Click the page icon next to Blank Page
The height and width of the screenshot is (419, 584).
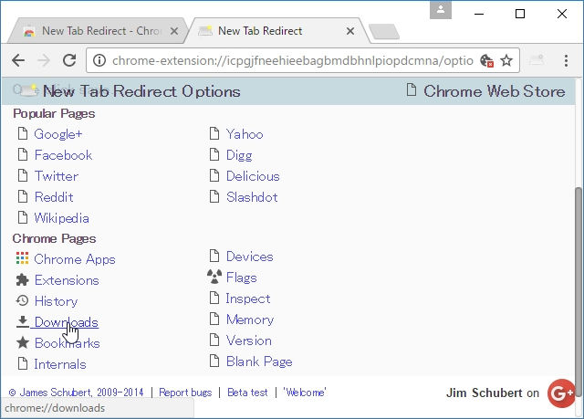pyautogui.click(x=214, y=361)
